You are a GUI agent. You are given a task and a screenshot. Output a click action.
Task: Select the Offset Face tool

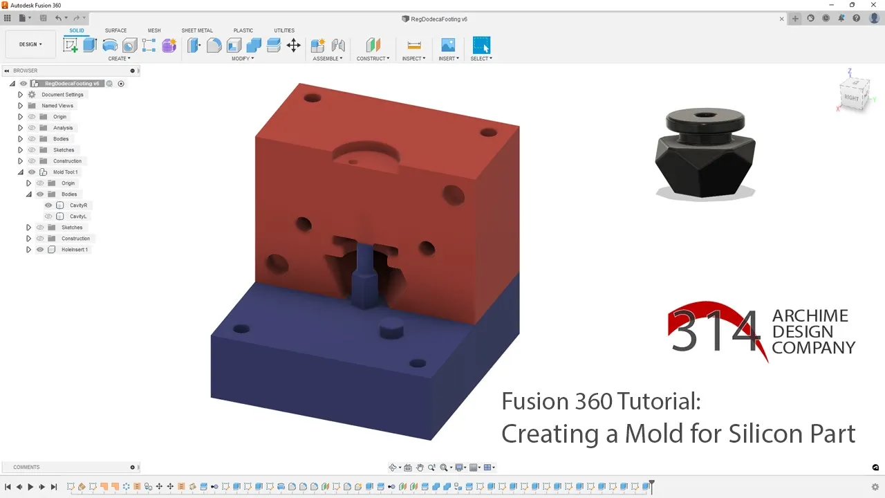[x=273, y=46]
